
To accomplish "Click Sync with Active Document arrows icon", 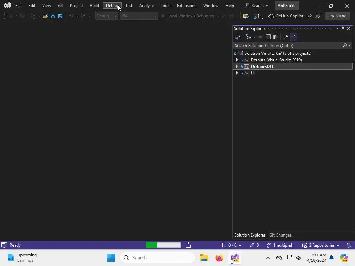I will tap(260, 37).
